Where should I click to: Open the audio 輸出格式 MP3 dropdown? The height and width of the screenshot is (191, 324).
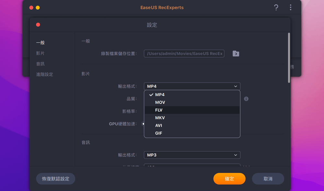[x=192, y=155]
